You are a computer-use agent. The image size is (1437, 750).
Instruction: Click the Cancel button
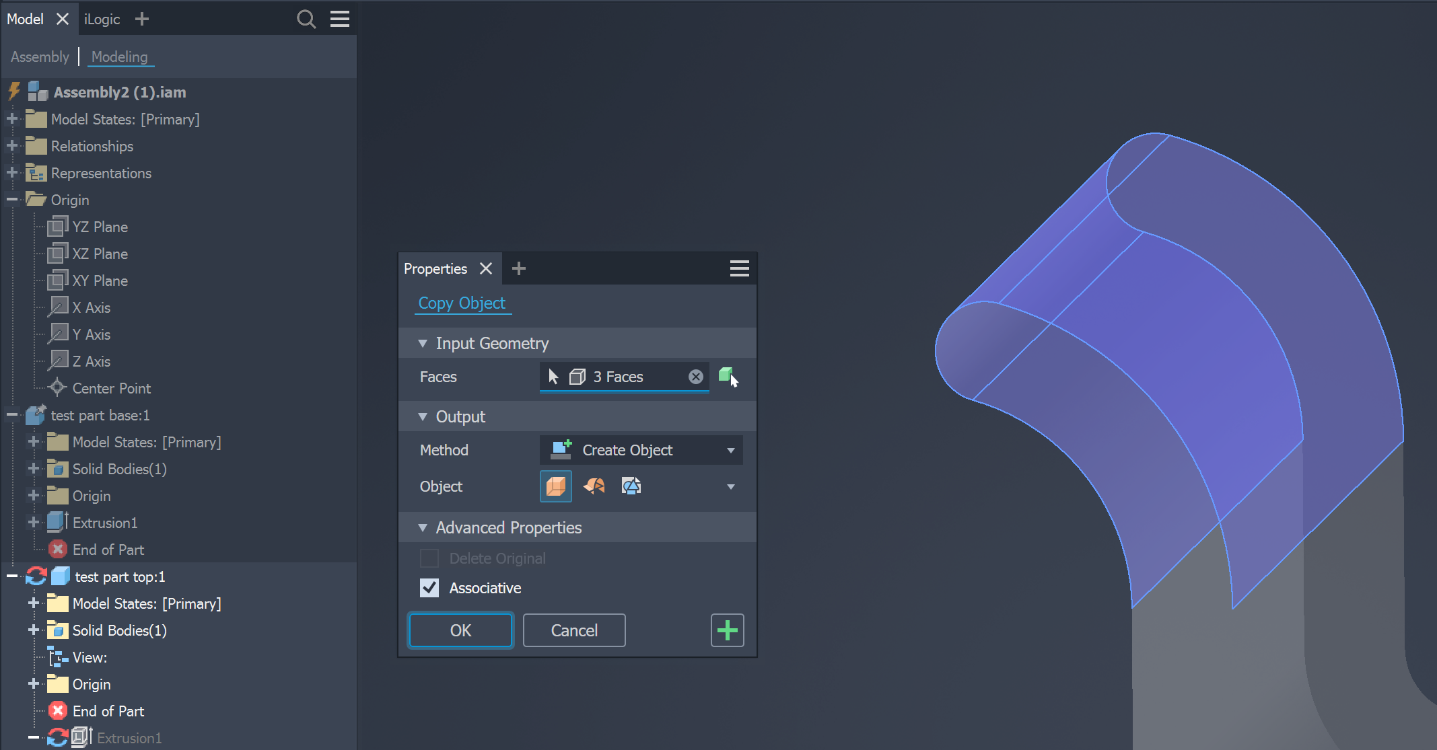pyautogui.click(x=574, y=630)
